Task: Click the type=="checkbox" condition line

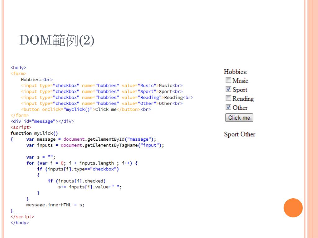Action: pos(78,169)
